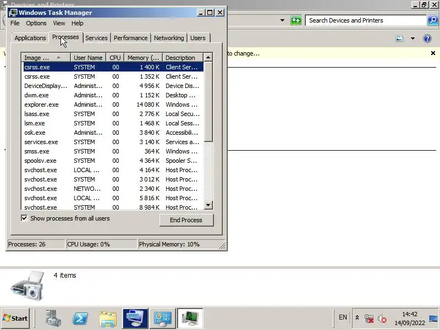Click the network status tray icon
This screenshot has height=330, width=440.
(369, 318)
